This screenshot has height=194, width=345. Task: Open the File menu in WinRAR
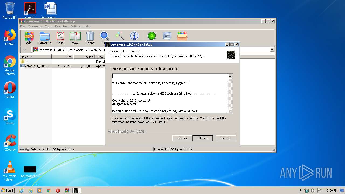click(22, 26)
